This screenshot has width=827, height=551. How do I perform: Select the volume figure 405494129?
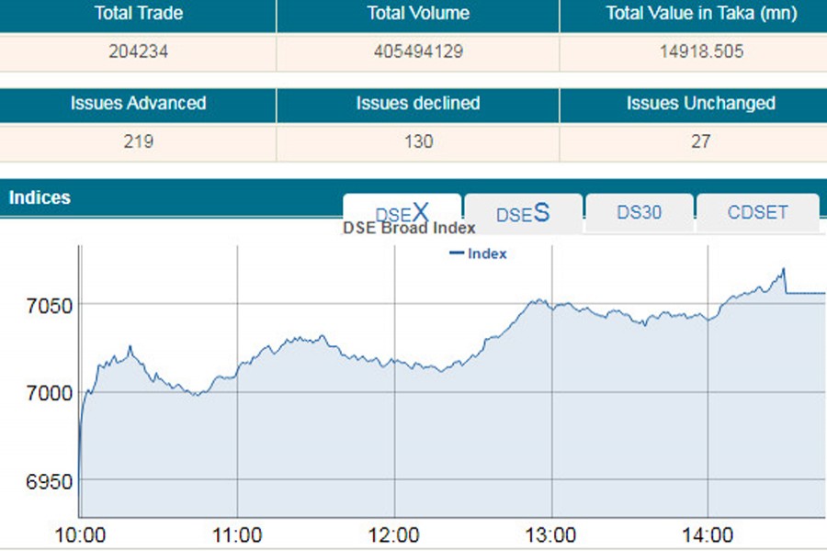(416, 52)
